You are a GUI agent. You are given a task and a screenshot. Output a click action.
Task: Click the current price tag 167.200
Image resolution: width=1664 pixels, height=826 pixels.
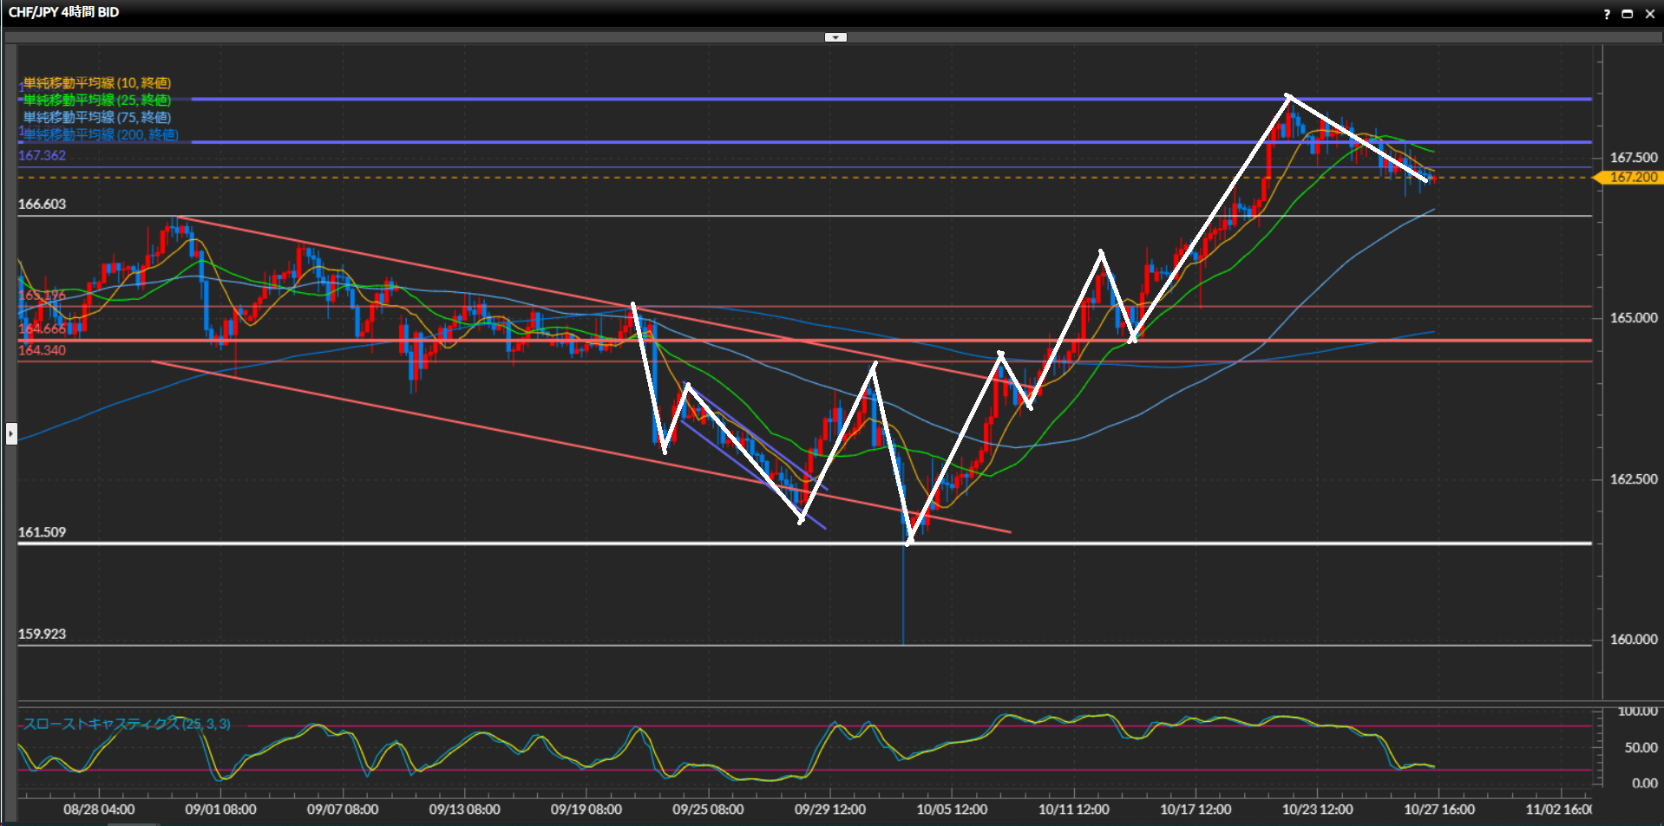click(x=1632, y=178)
